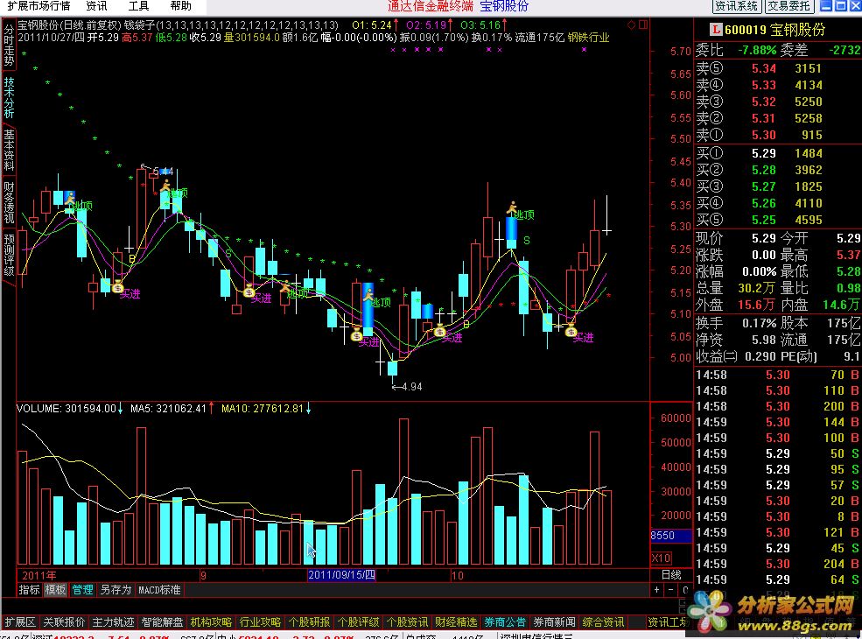The width and height of the screenshot is (862, 639).
Task: Open the 技术分析 side tab
Action: click(9, 97)
